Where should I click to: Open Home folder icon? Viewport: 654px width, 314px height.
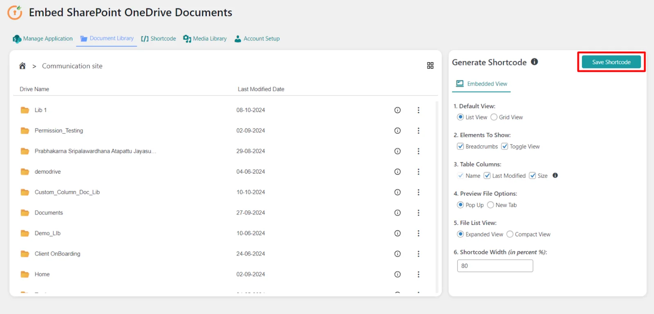click(x=25, y=274)
